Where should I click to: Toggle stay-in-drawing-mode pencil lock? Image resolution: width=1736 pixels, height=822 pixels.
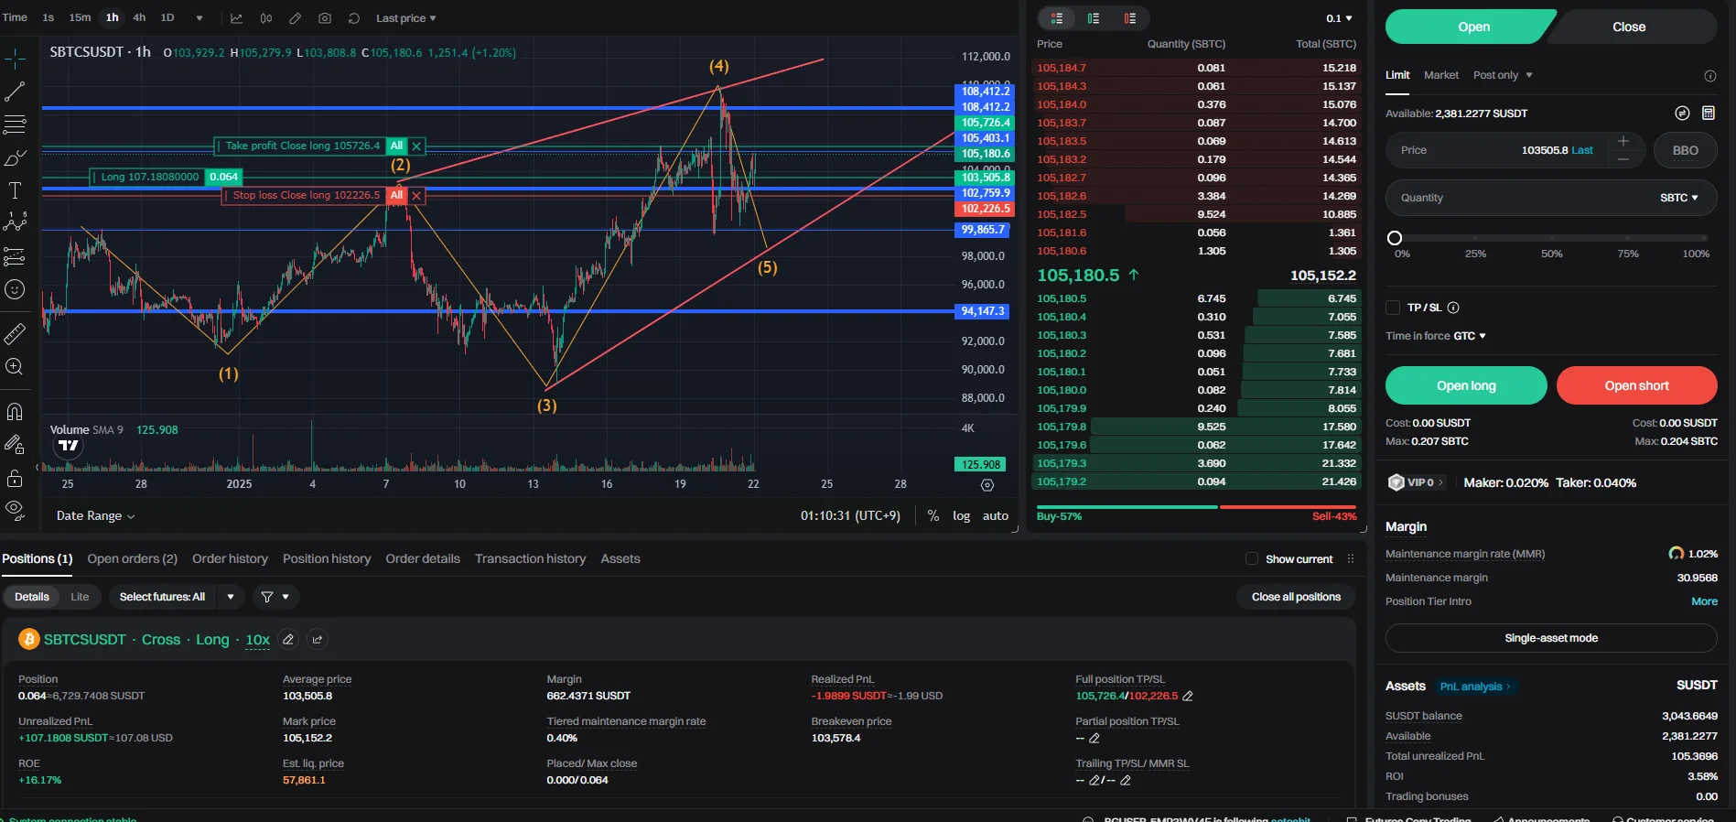tap(15, 445)
